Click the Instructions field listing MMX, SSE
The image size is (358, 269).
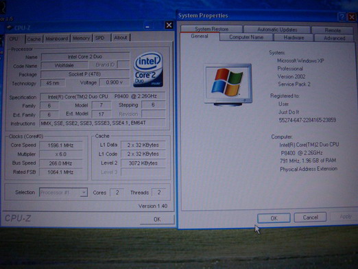[x=102, y=123]
